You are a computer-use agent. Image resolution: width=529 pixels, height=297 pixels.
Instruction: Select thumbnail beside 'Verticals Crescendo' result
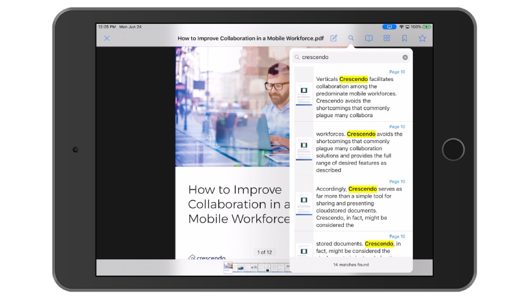click(x=304, y=94)
